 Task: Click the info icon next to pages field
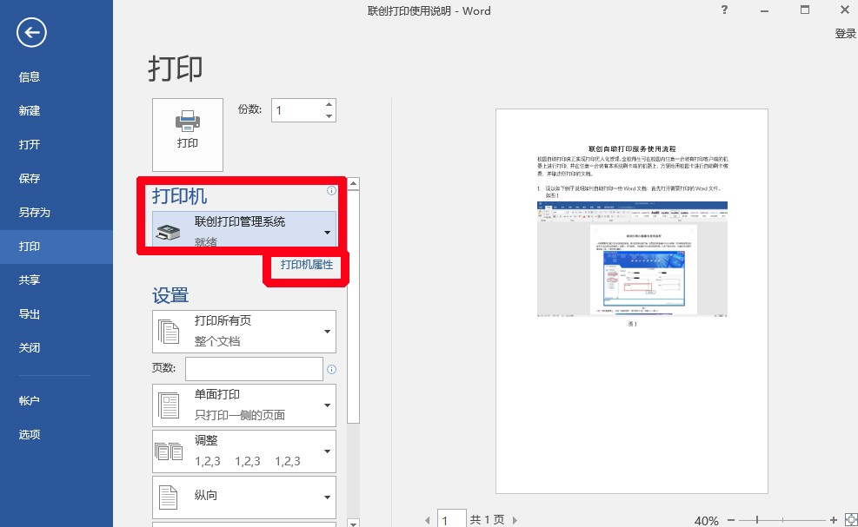pos(331,370)
